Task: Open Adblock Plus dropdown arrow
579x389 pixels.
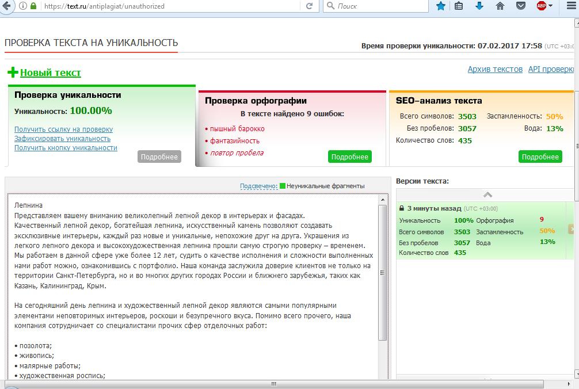Action: [551, 6]
